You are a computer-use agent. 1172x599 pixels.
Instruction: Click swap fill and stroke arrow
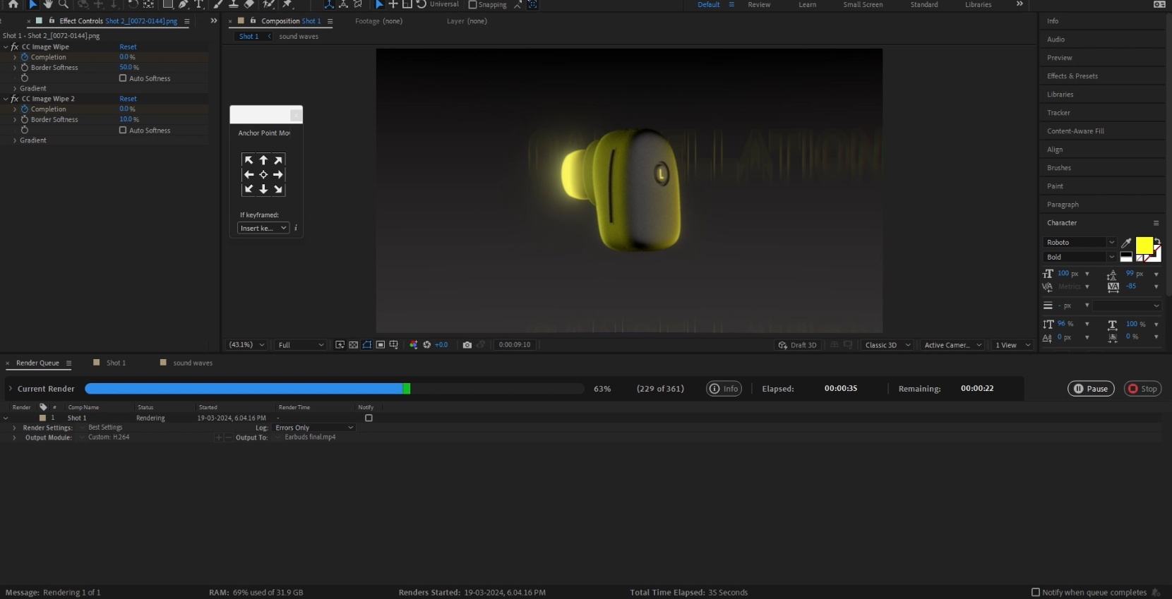[1157, 241]
